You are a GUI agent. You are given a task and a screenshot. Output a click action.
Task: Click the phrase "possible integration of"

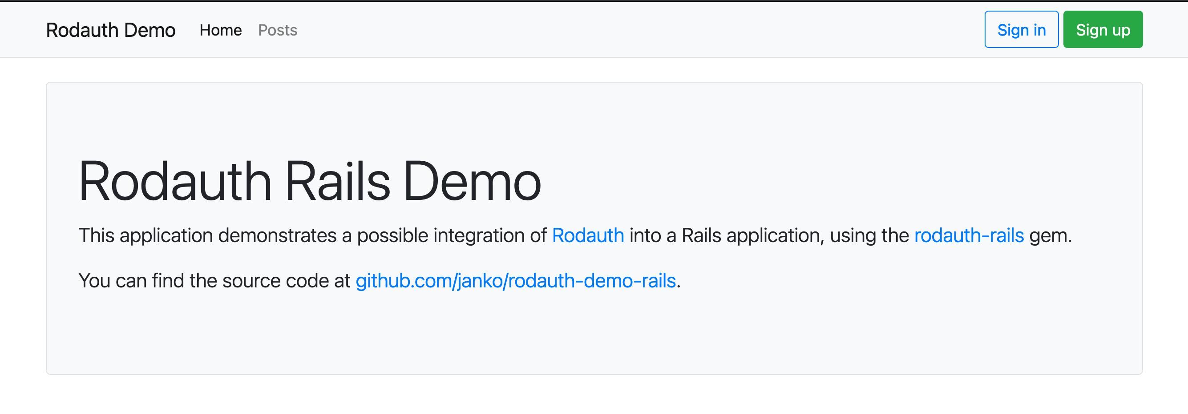pyautogui.click(x=452, y=235)
